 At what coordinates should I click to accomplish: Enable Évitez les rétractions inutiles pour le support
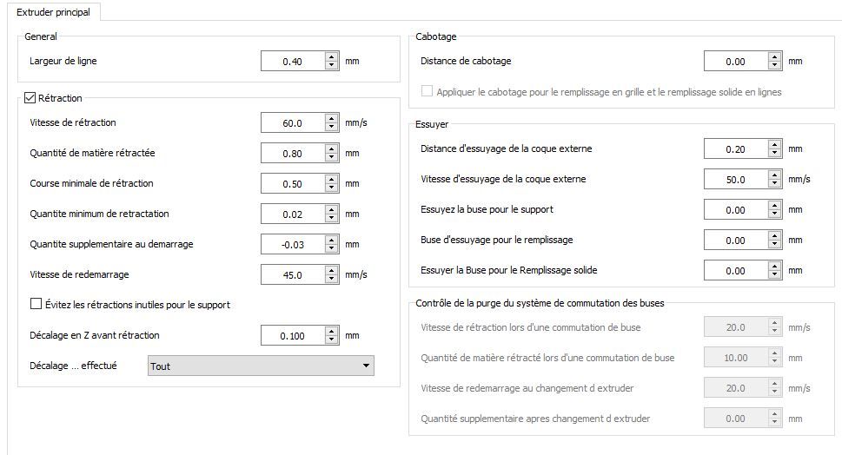tap(36, 304)
